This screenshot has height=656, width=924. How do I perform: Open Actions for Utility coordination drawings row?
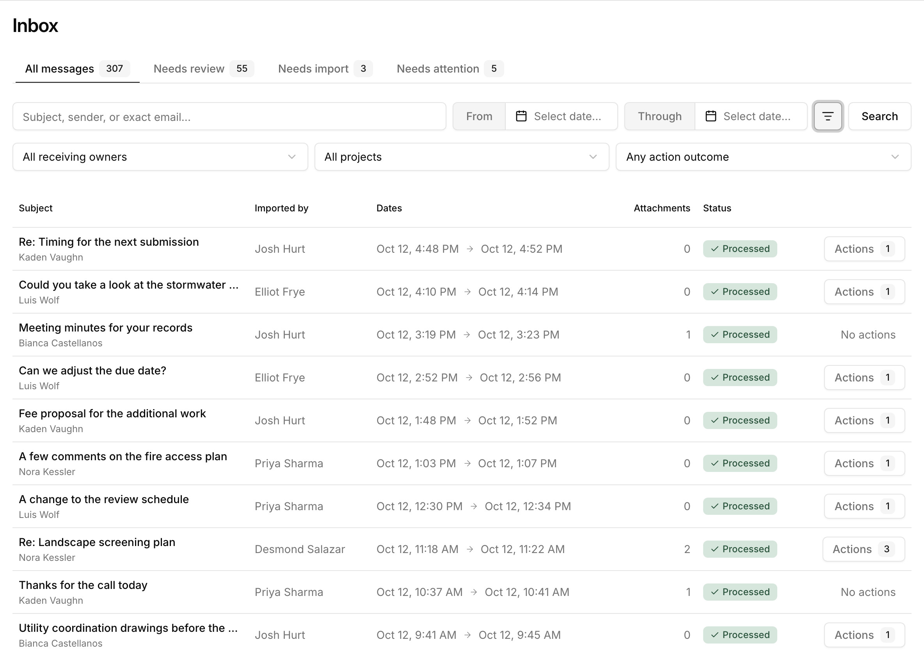click(x=864, y=635)
